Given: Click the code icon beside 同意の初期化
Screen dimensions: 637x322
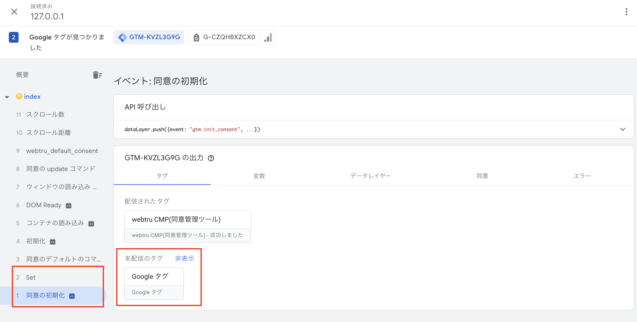Looking at the screenshot, I should tap(72, 296).
